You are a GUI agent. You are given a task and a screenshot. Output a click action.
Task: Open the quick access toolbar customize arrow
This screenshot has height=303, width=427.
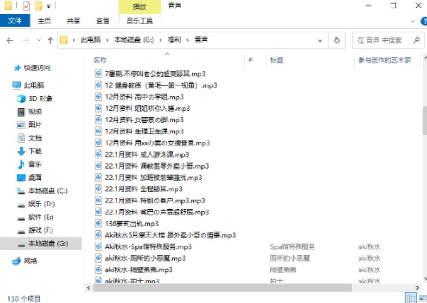[x=48, y=6]
